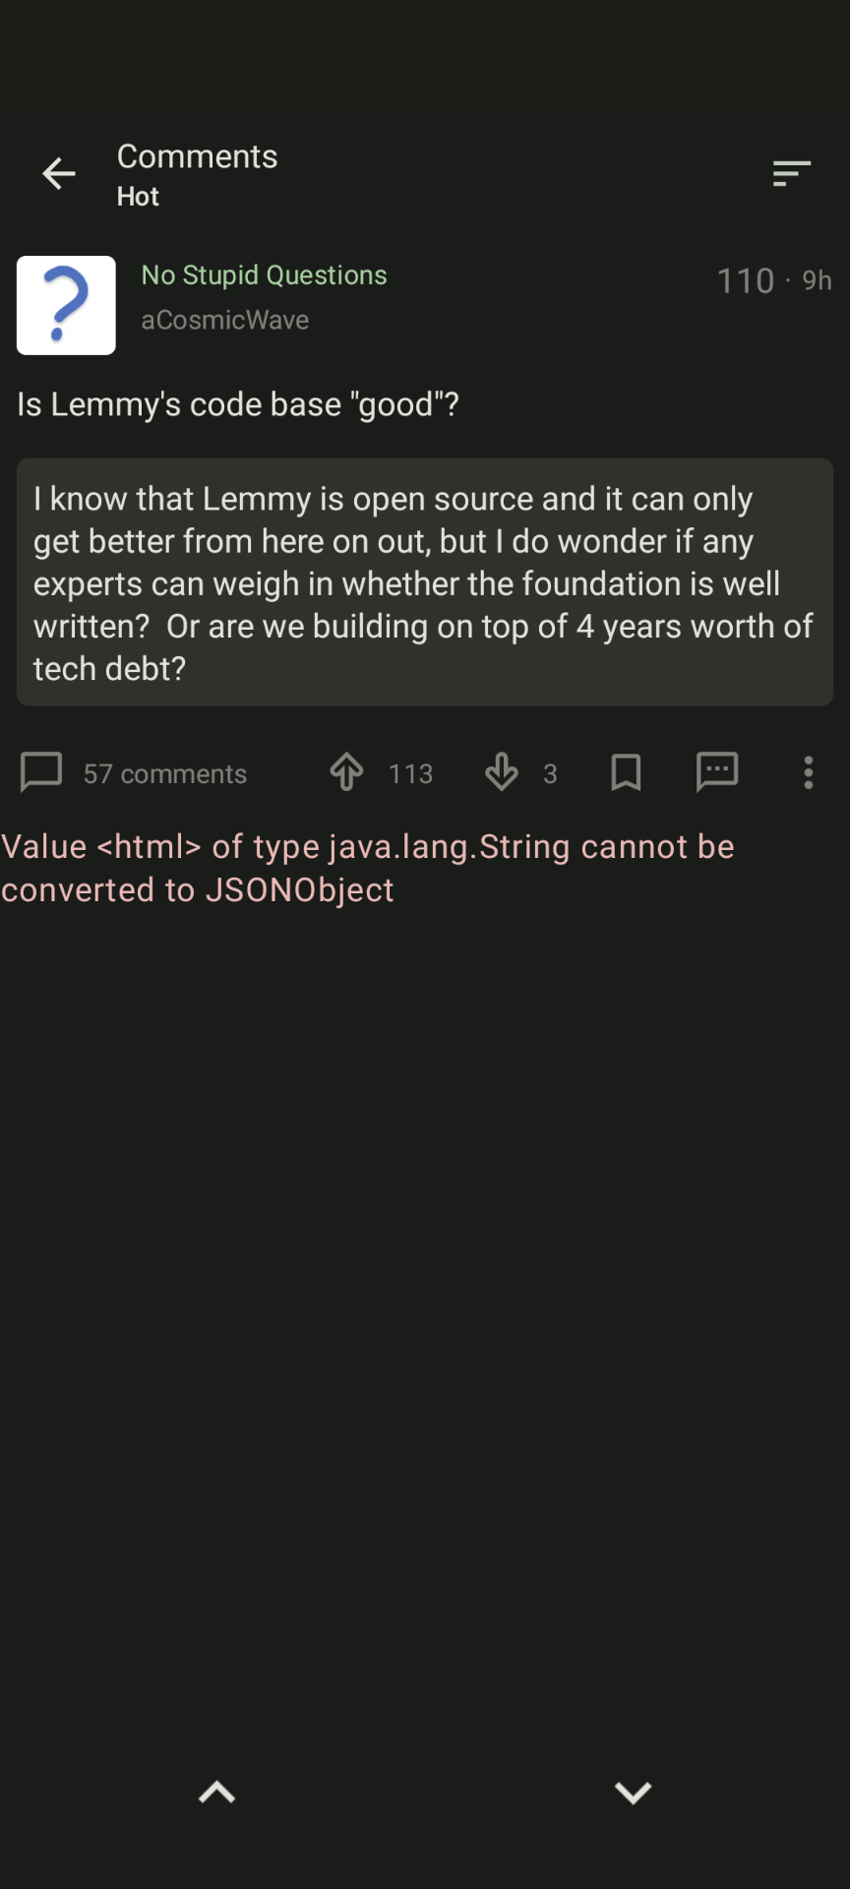Screen dimensions: 850x1889
Task: Click the comments speech bubble icon
Action: (41, 772)
